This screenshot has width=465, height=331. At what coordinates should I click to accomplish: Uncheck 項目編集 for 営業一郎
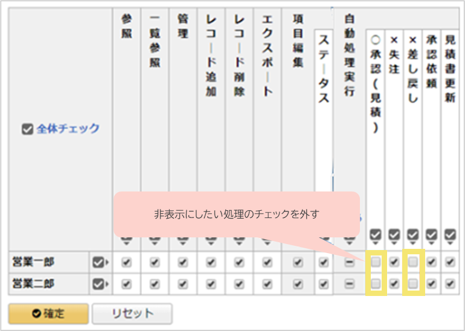(x=298, y=262)
